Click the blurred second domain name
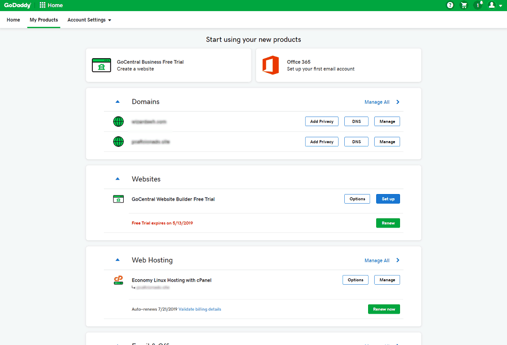507x345 pixels. (151, 142)
